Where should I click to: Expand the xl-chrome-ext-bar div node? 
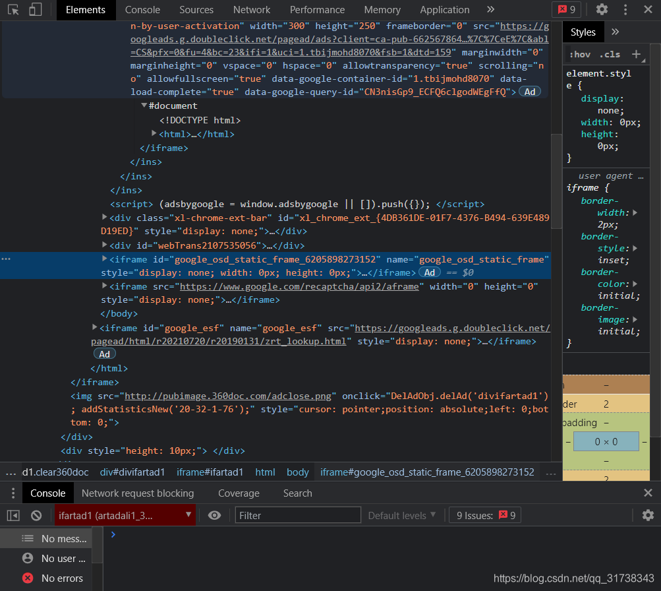(x=105, y=217)
